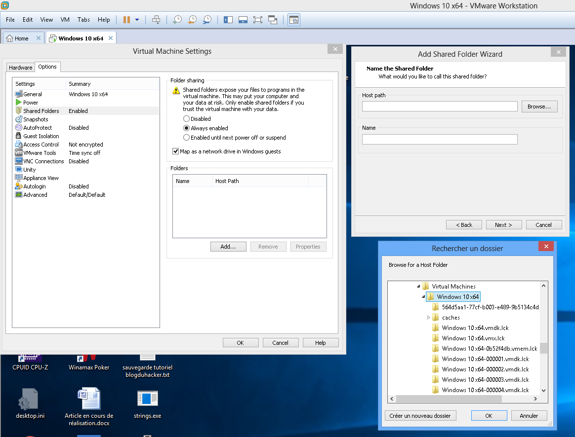Toggle the library sidebar view icon

(x=228, y=20)
